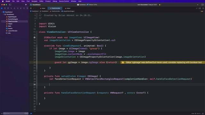Add editor on right icon

coord(203,8)
